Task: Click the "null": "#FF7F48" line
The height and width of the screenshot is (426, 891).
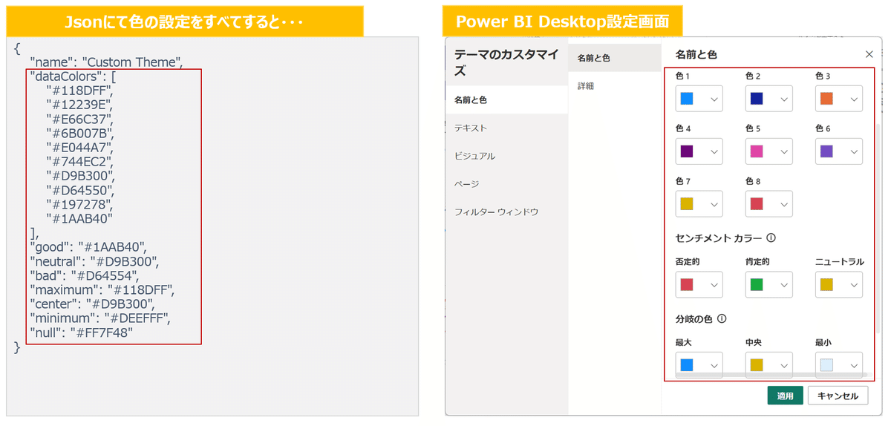Action: tap(81, 332)
